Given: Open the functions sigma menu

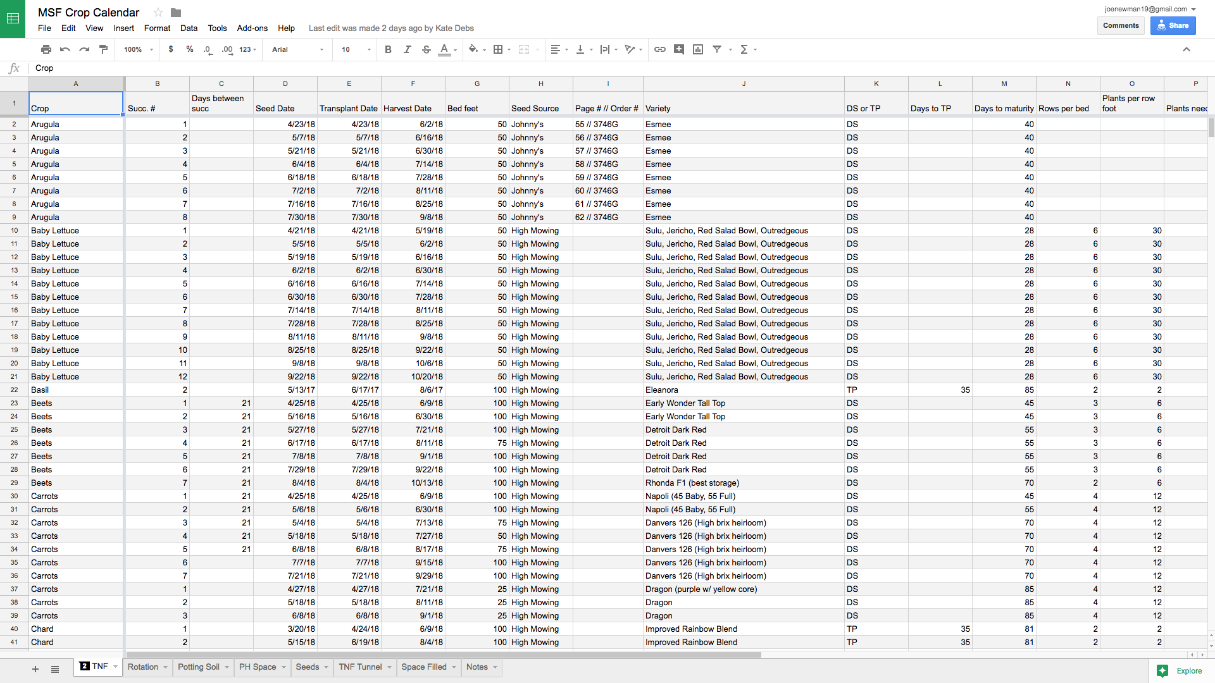Looking at the screenshot, I should coord(748,49).
